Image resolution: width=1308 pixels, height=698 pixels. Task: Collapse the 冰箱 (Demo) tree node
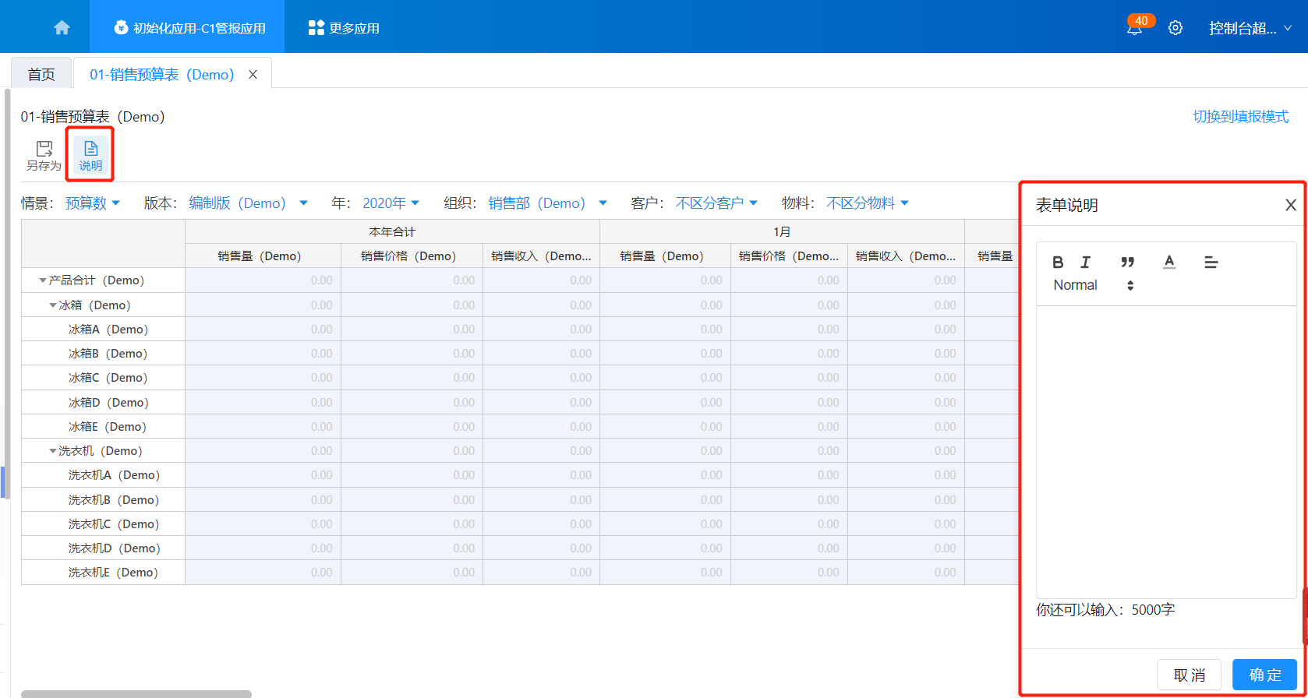coord(53,305)
